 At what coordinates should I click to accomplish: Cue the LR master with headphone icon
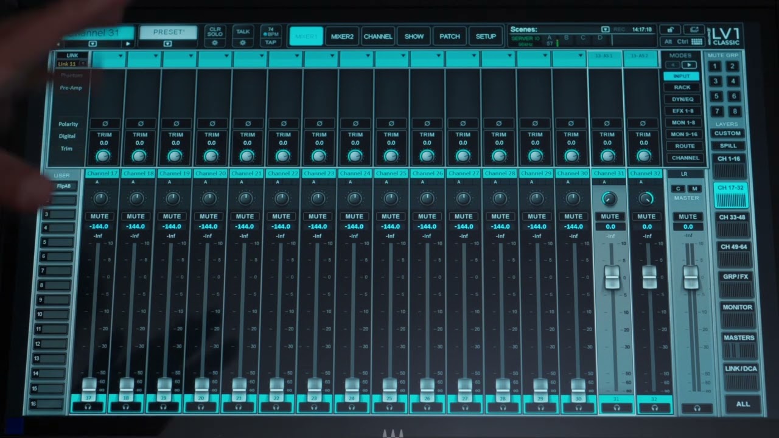pos(697,409)
